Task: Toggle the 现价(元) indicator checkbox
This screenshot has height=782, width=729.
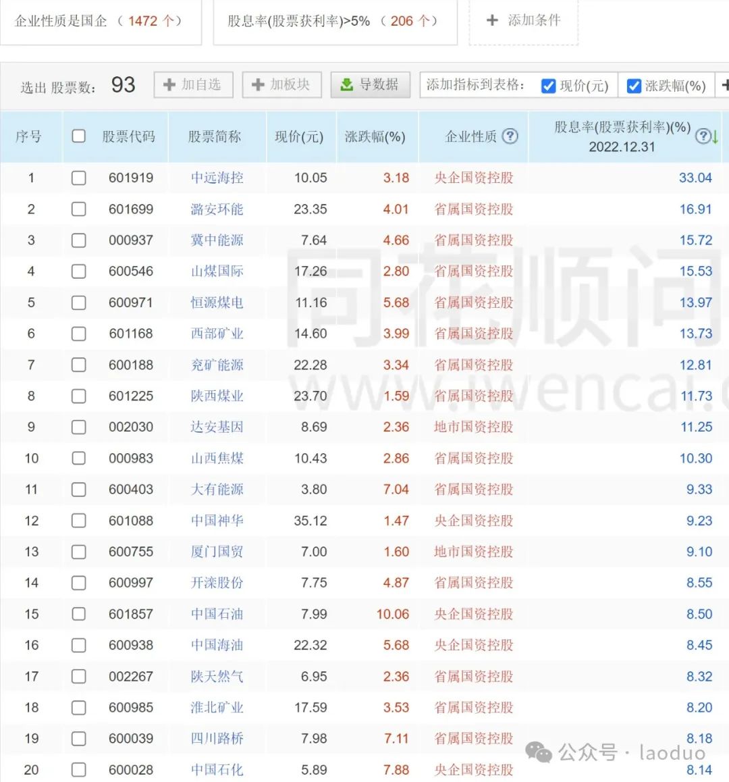Action: 548,86
